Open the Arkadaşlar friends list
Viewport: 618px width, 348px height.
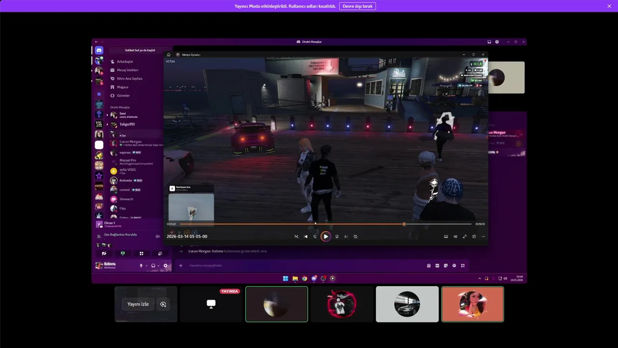[x=137, y=61]
